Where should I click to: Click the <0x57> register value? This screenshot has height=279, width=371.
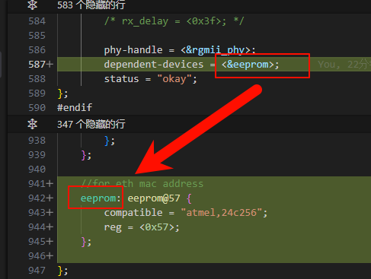tap(157, 227)
